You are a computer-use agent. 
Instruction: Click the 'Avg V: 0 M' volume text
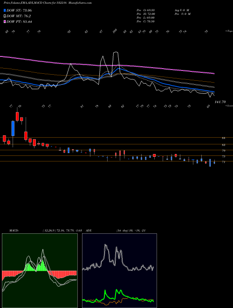181,10
